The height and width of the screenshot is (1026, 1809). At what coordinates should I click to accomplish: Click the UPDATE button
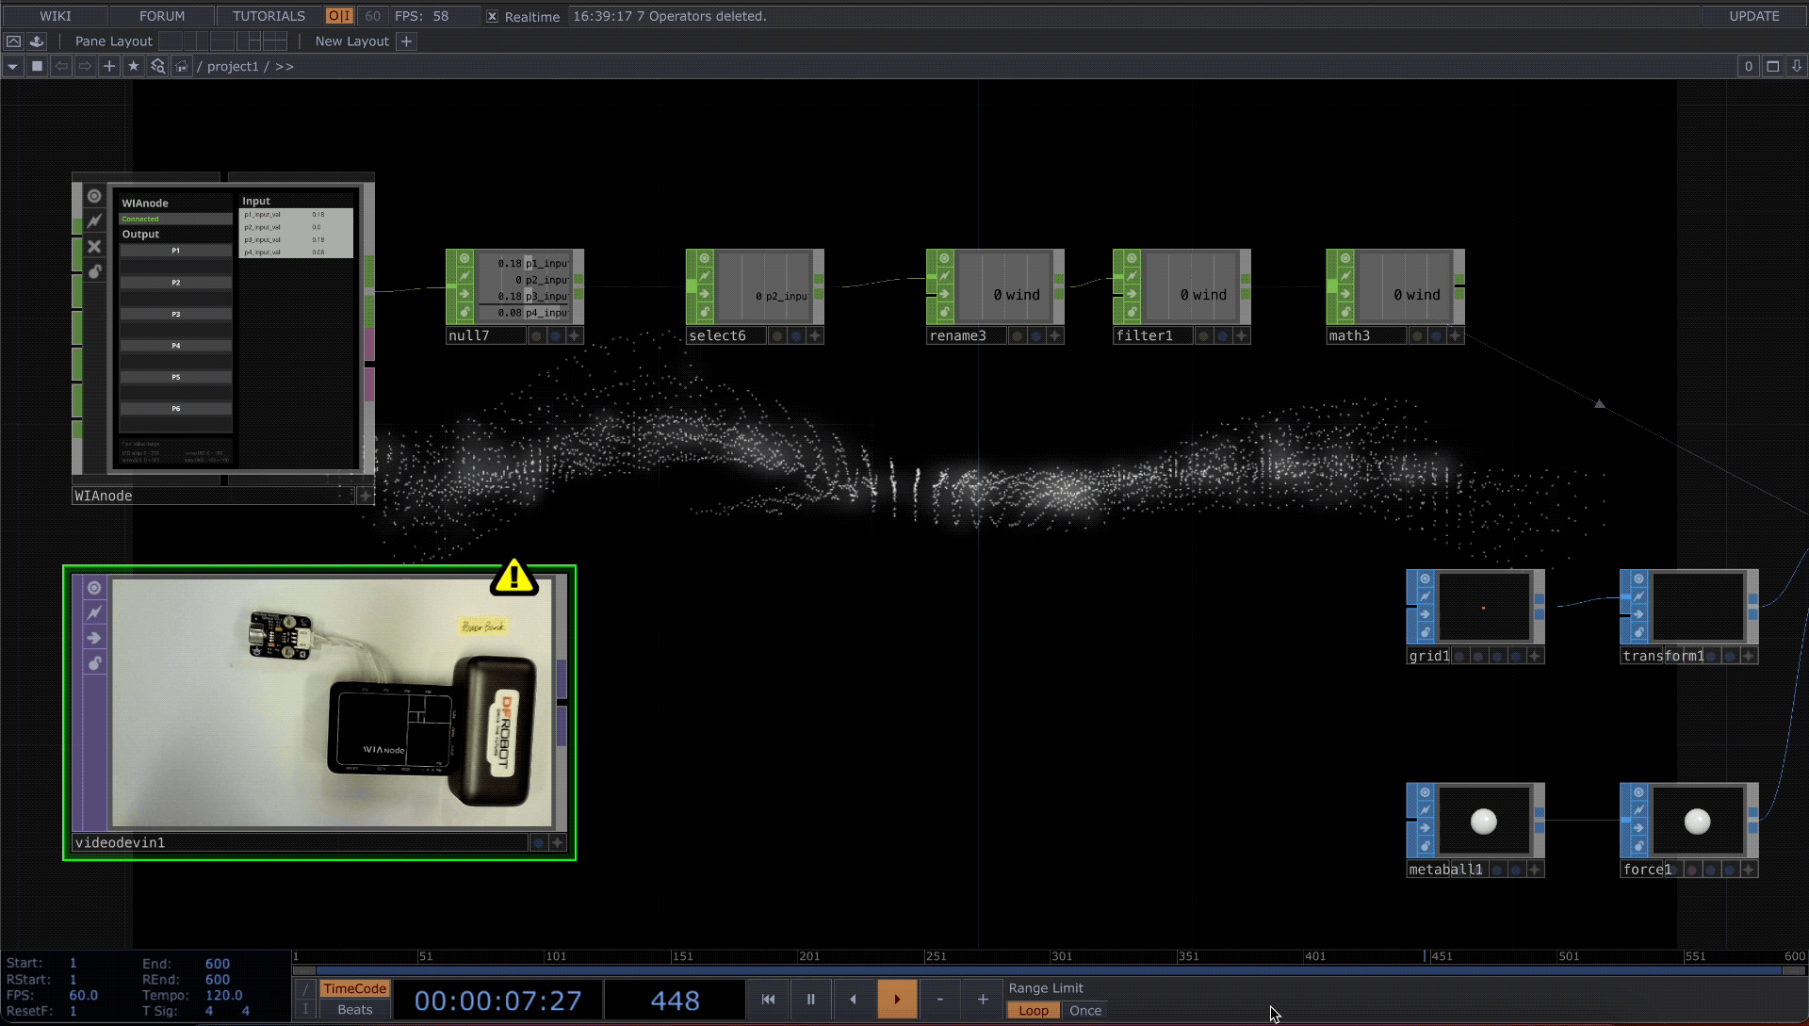(x=1753, y=16)
